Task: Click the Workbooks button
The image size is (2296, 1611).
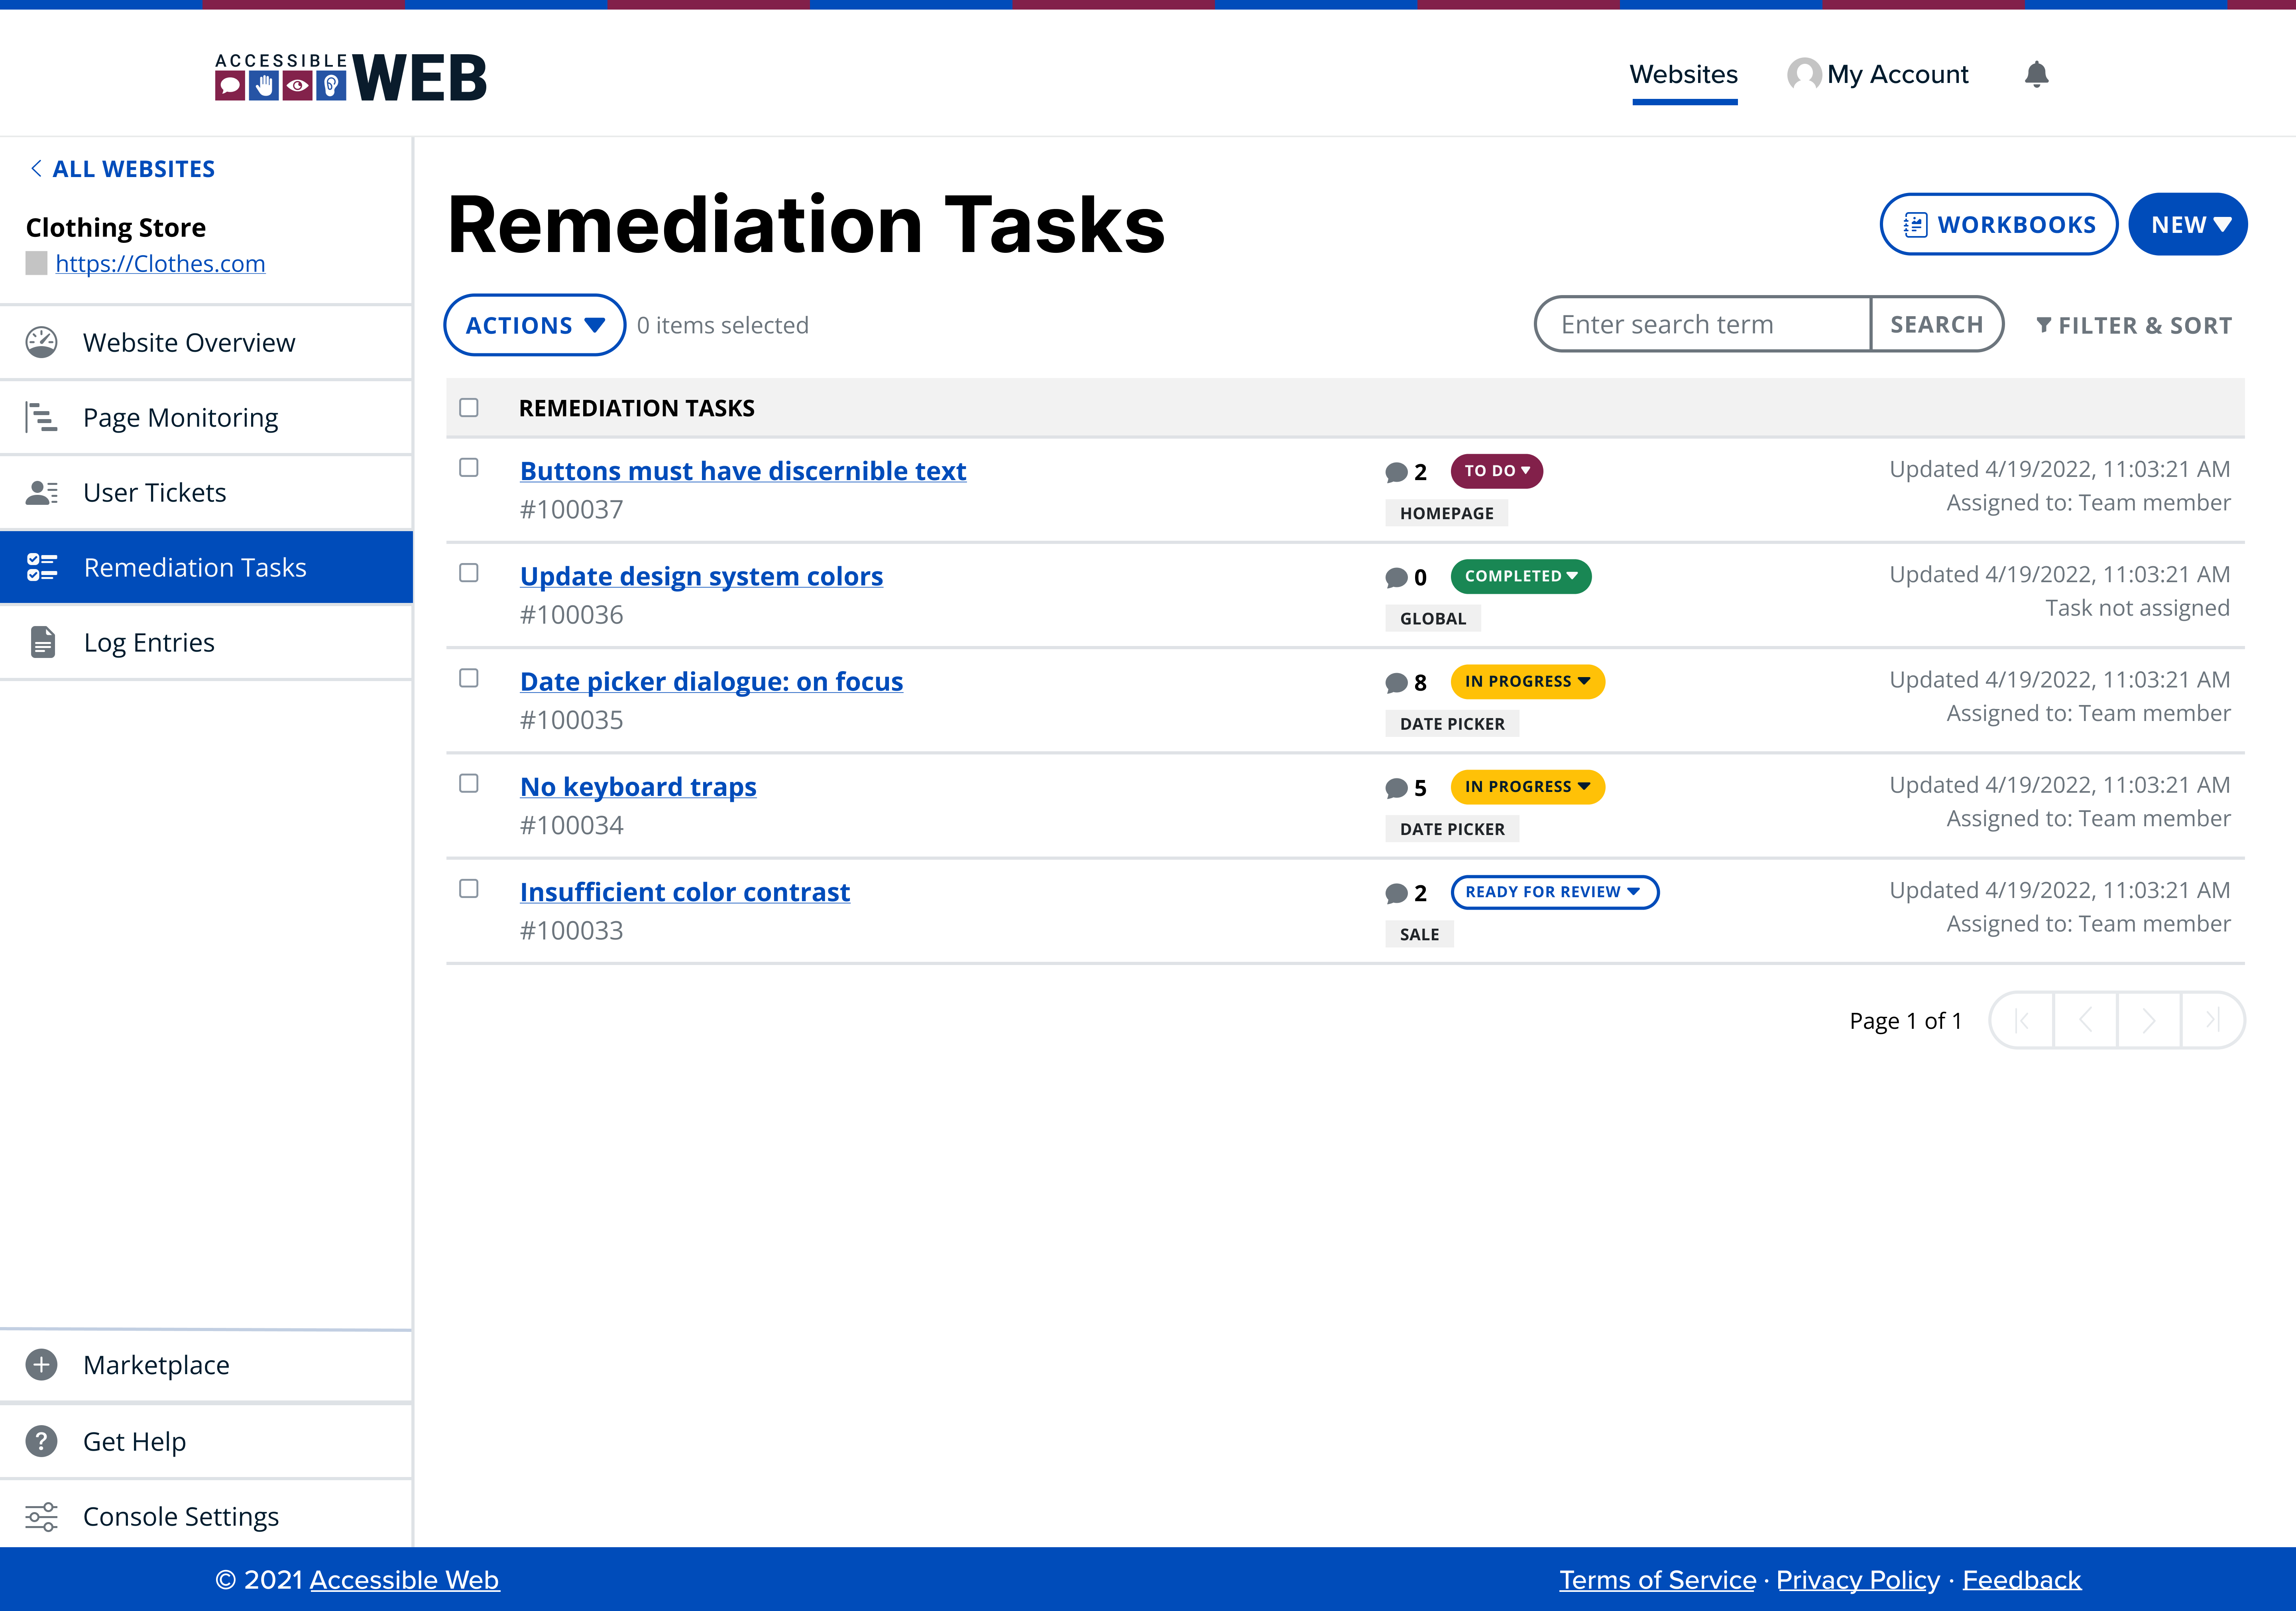Action: [x=1999, y=224]
